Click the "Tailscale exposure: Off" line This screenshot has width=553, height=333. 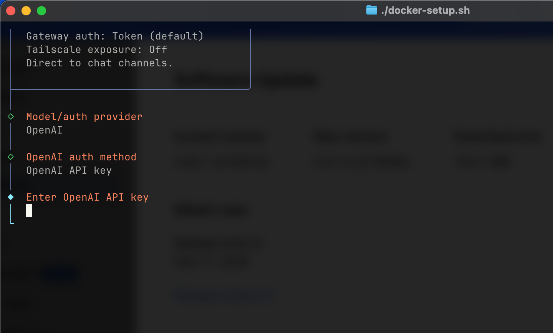coord(96,49)
